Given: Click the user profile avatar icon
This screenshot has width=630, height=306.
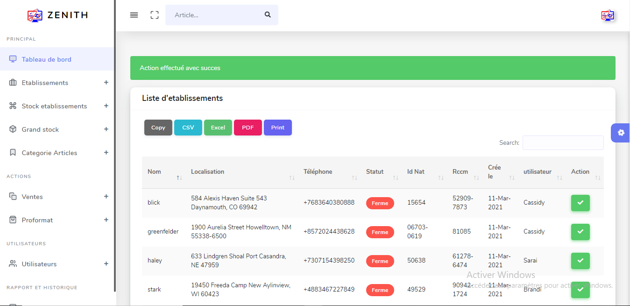Looking at the screenshot, I should tap(608, 15).
